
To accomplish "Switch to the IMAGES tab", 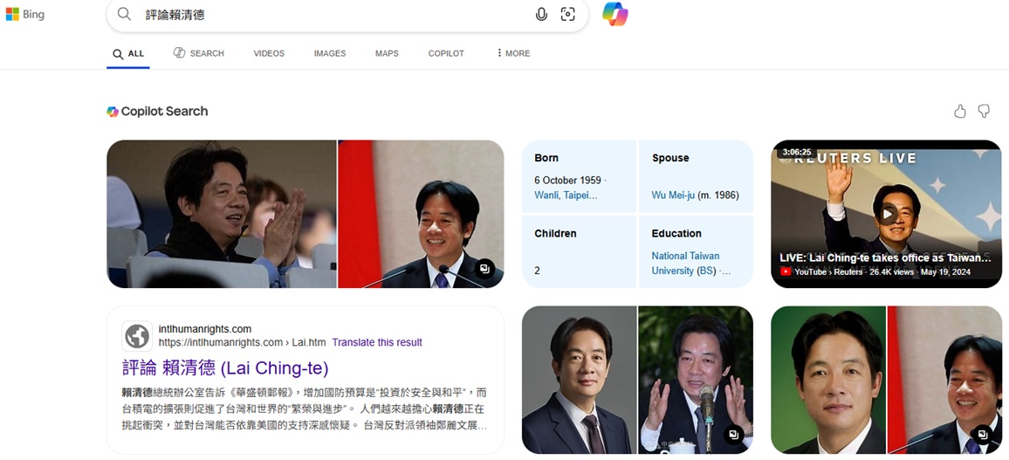I will click(330, 53).
